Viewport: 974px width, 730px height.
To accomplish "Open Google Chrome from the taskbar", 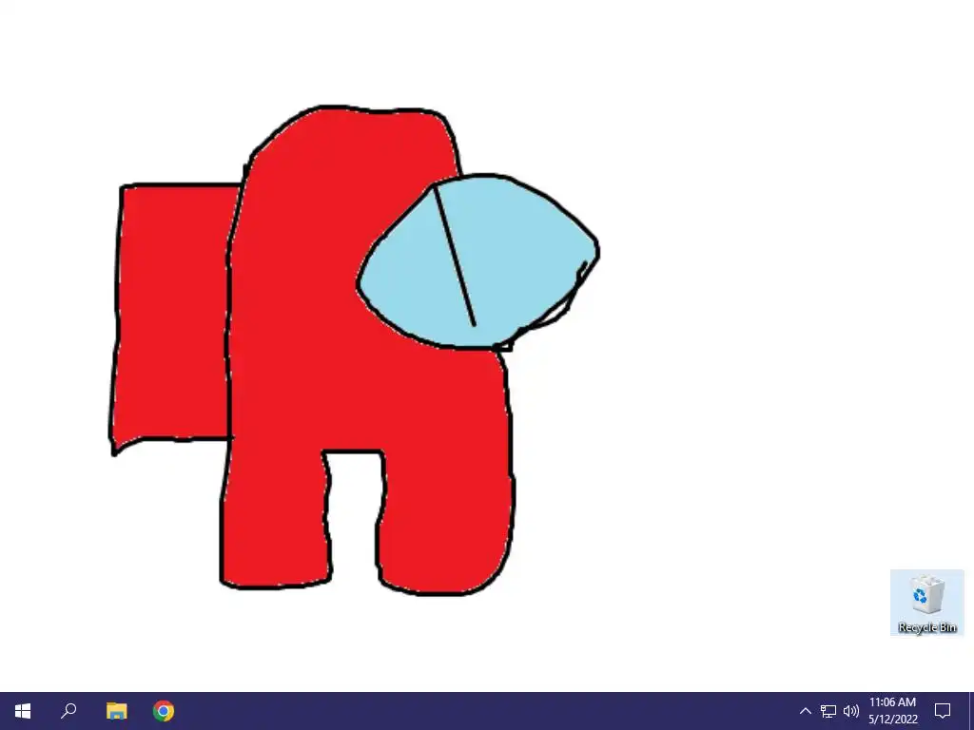I will point(164,711).
